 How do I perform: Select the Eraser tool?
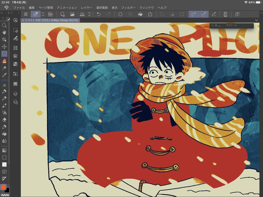tap(4, 120)
